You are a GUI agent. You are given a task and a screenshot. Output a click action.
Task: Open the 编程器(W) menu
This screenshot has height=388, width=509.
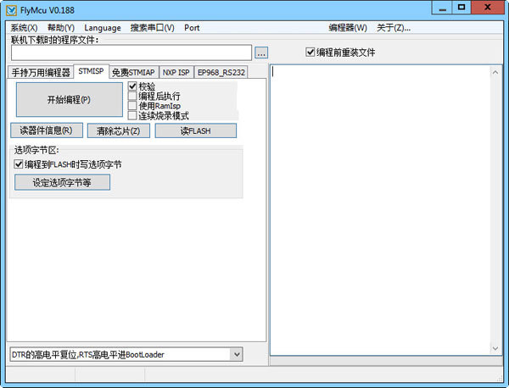347,28
